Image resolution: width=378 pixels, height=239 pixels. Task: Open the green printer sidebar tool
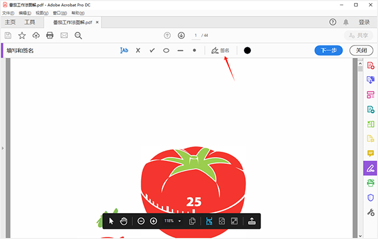(370, 183)
